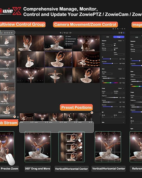Adjust the EV slider in the first panel
This screenshot has width=142, height=178.
pyautogui.click(x=110, y=59)
